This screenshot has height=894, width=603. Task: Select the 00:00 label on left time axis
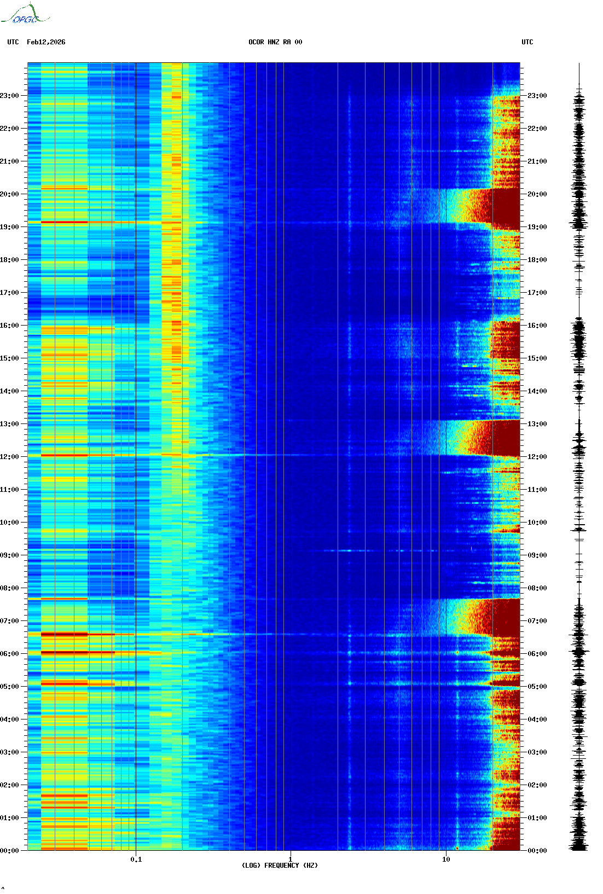pyautogui.click(x=10, y=851)
